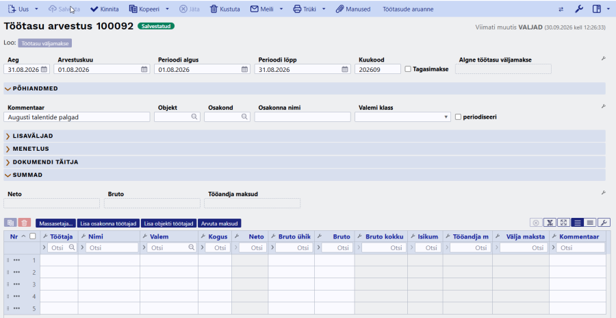Collapse the PÕHIANDMED section
Screen dimensions: 616x318
point(305,88)
